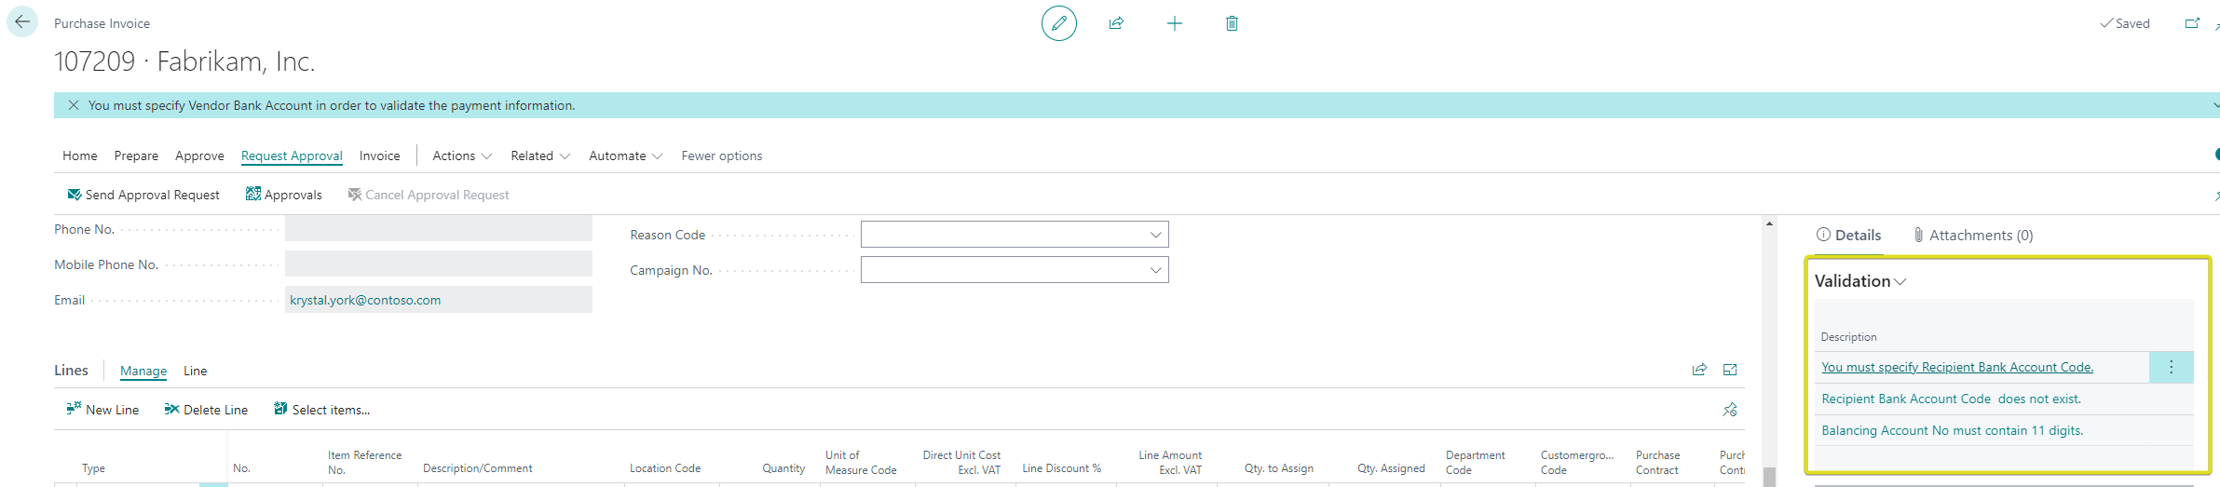Click the back arrow button
This screenshot has width=2220, height=487.
(22, 22)
